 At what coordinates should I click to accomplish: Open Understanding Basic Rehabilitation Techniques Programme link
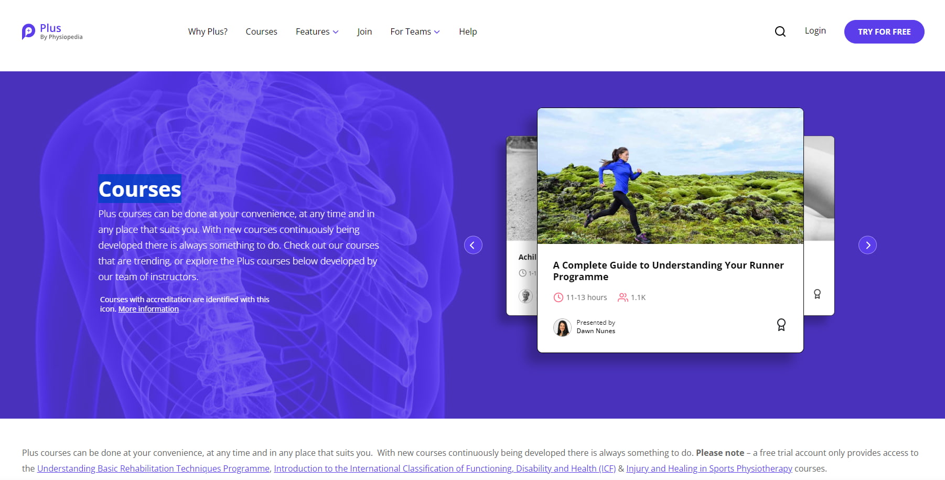click(x=153, y=468)
